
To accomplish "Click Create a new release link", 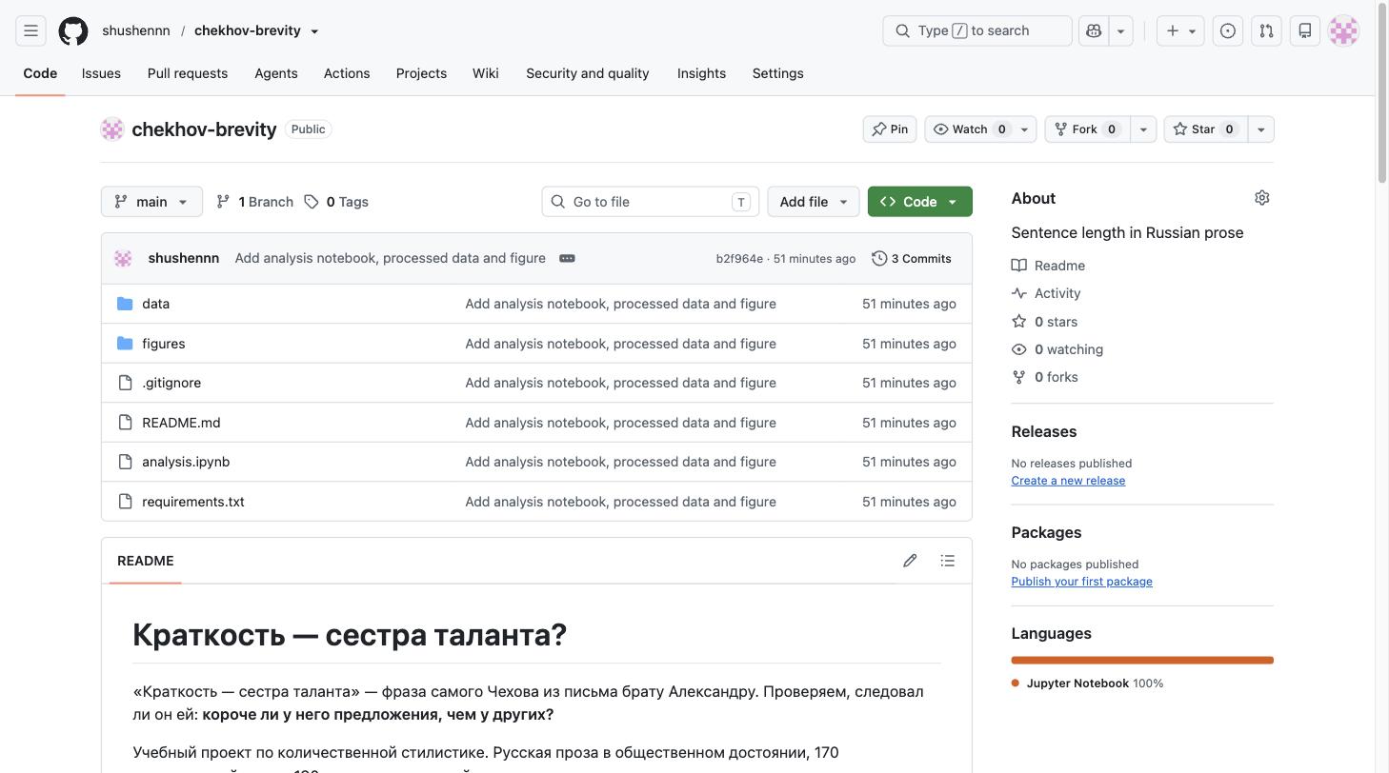I will coord(1068,481).
